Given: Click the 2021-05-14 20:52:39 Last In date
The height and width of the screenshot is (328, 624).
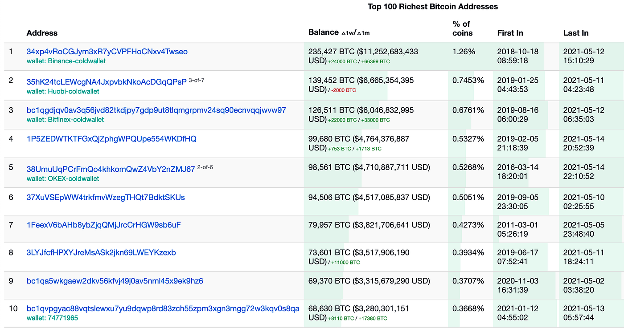Looking at the screenshot, I should [x=584, y=143].
